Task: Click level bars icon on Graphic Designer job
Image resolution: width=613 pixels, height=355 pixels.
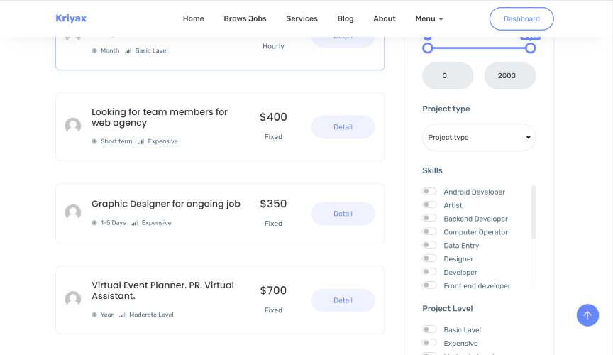Action: [x=135, y=223]
